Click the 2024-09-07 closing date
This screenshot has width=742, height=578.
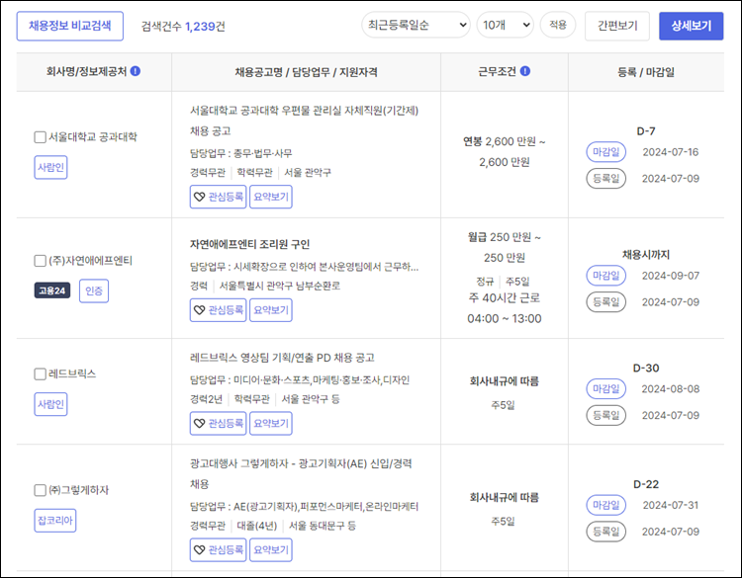[x=671, y=276]
